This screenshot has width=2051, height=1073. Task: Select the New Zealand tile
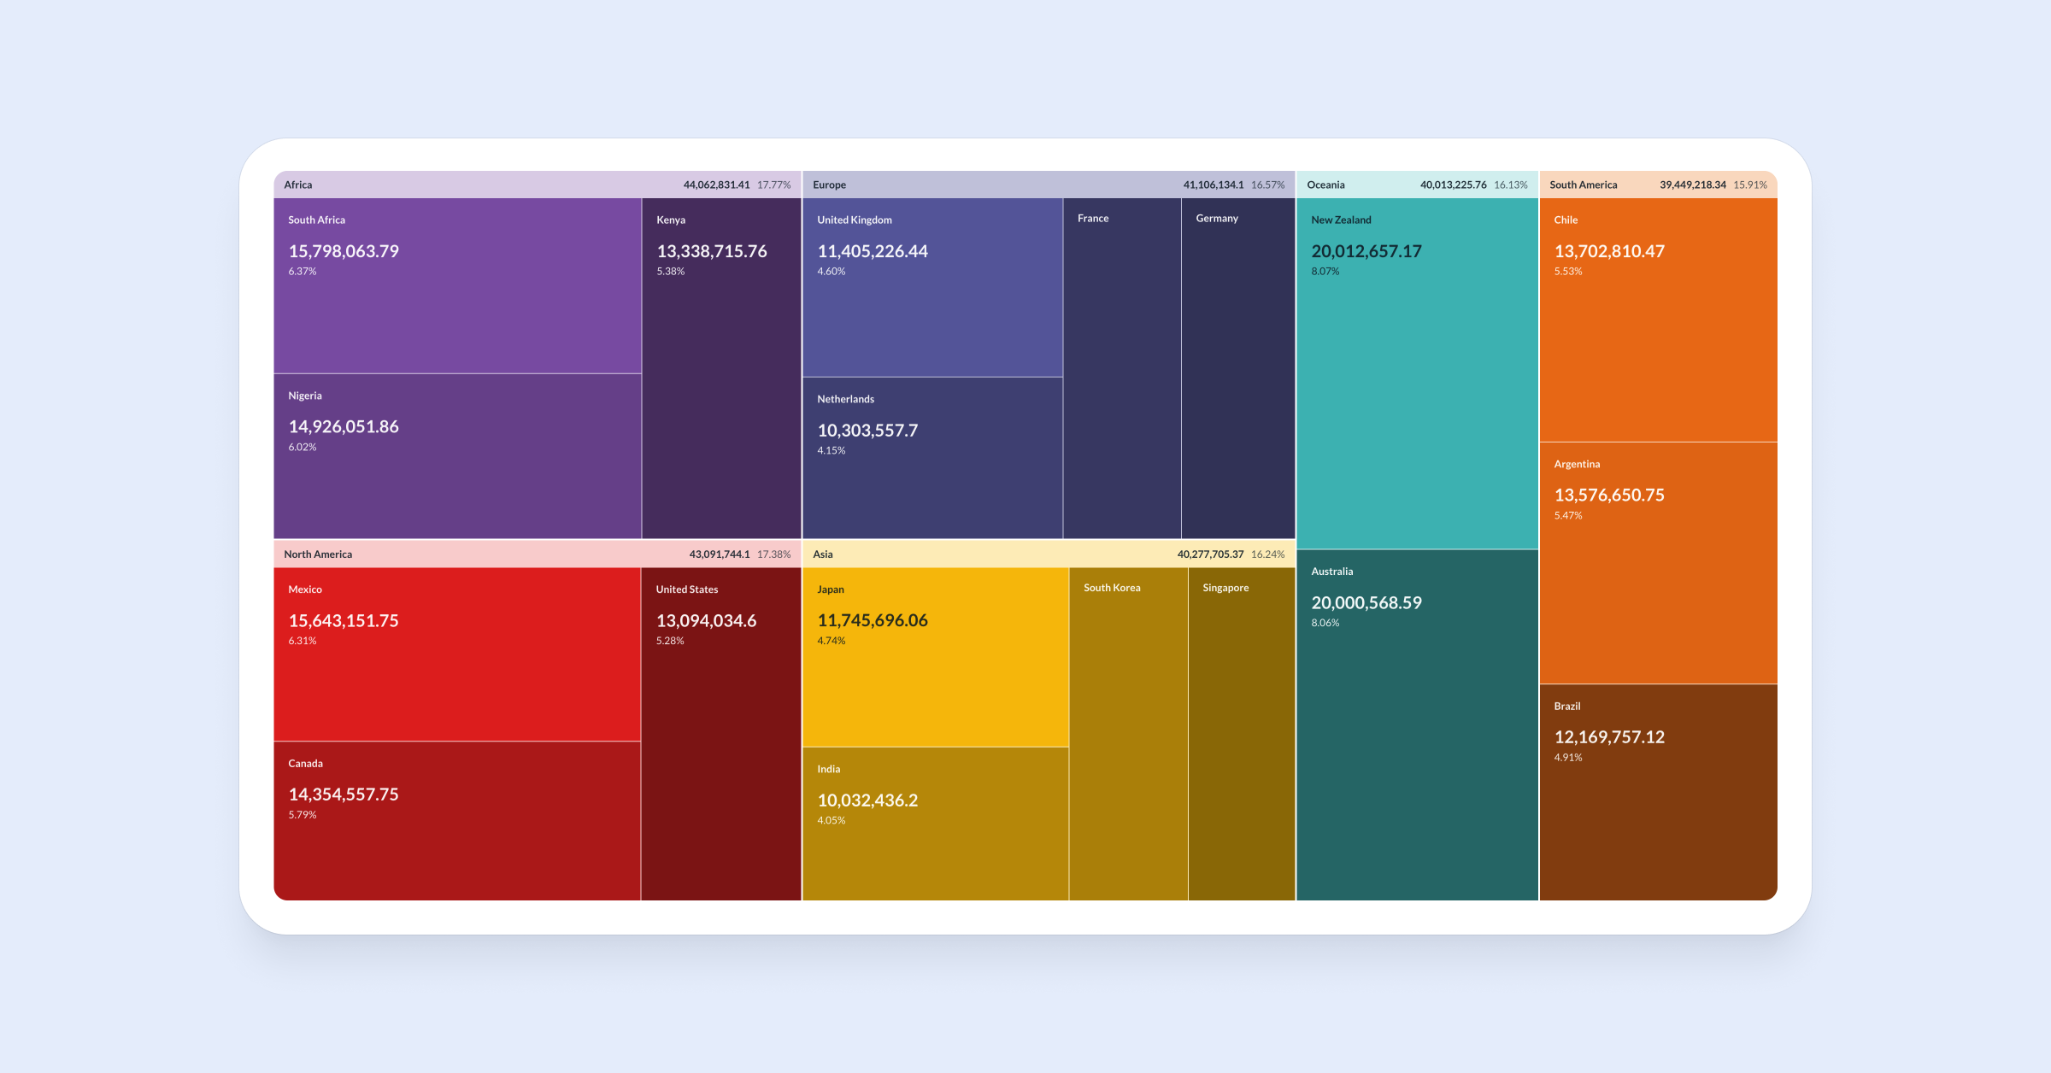pyautogui.click(x=1417, y=373)
